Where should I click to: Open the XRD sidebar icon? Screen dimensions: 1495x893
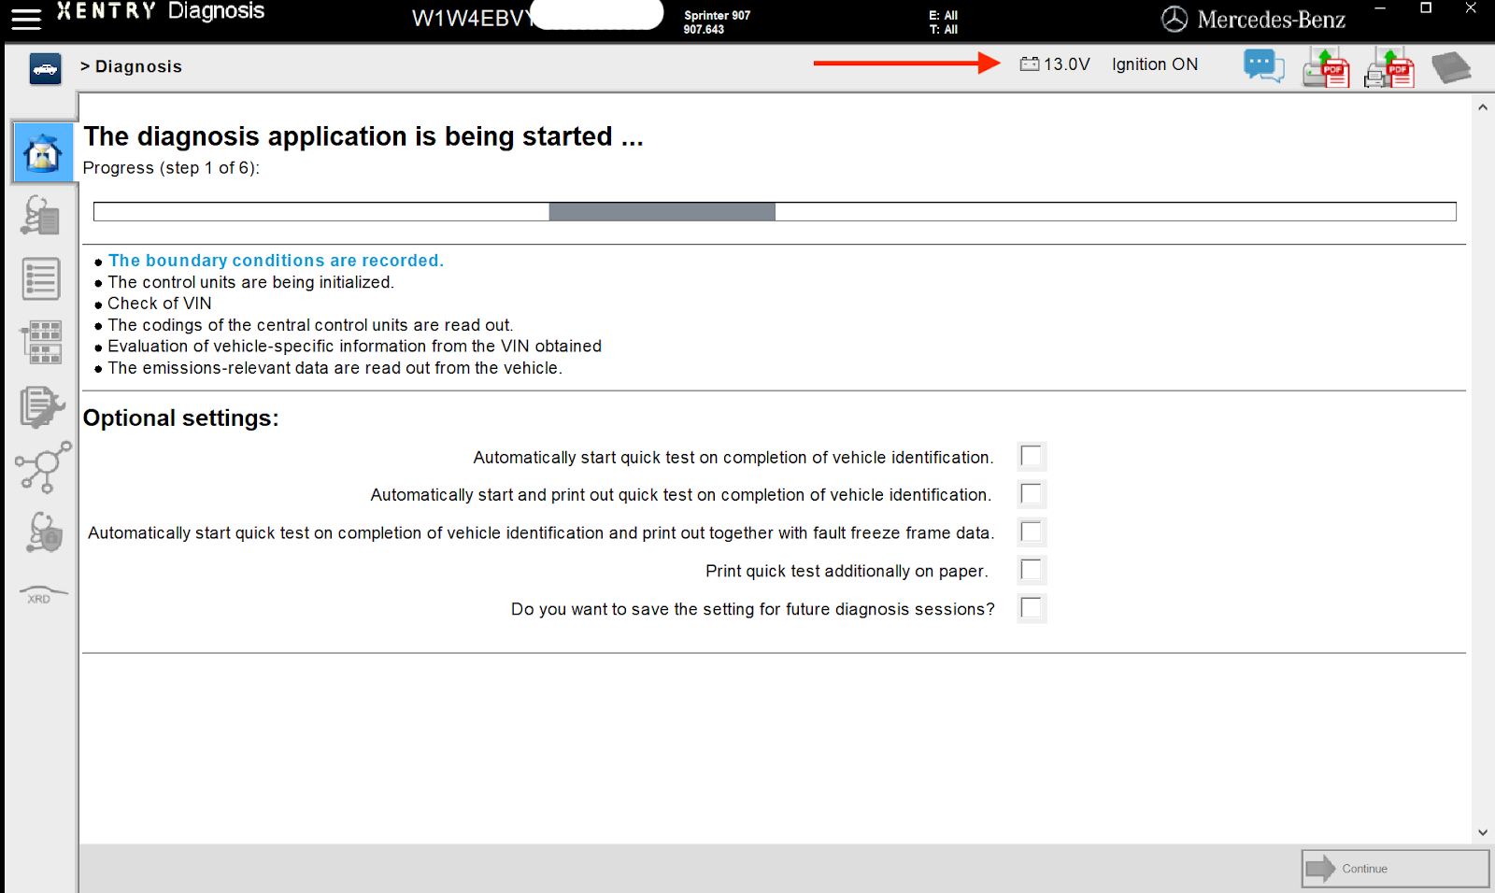[x=42, y=595]
